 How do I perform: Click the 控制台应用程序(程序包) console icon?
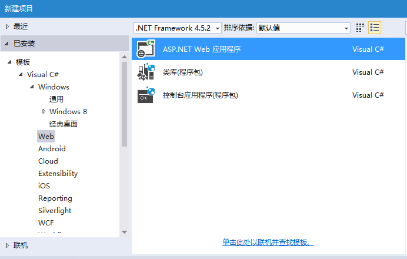point(146,95)
